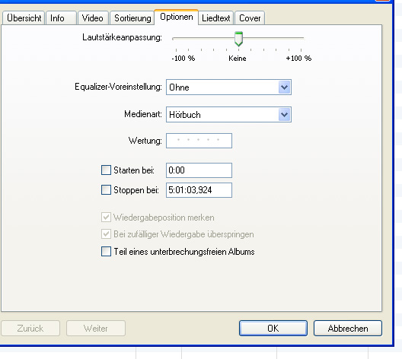Open the Liedtext tab
Image resolution: width=402 pixels, height=359 pixels.
215,18
